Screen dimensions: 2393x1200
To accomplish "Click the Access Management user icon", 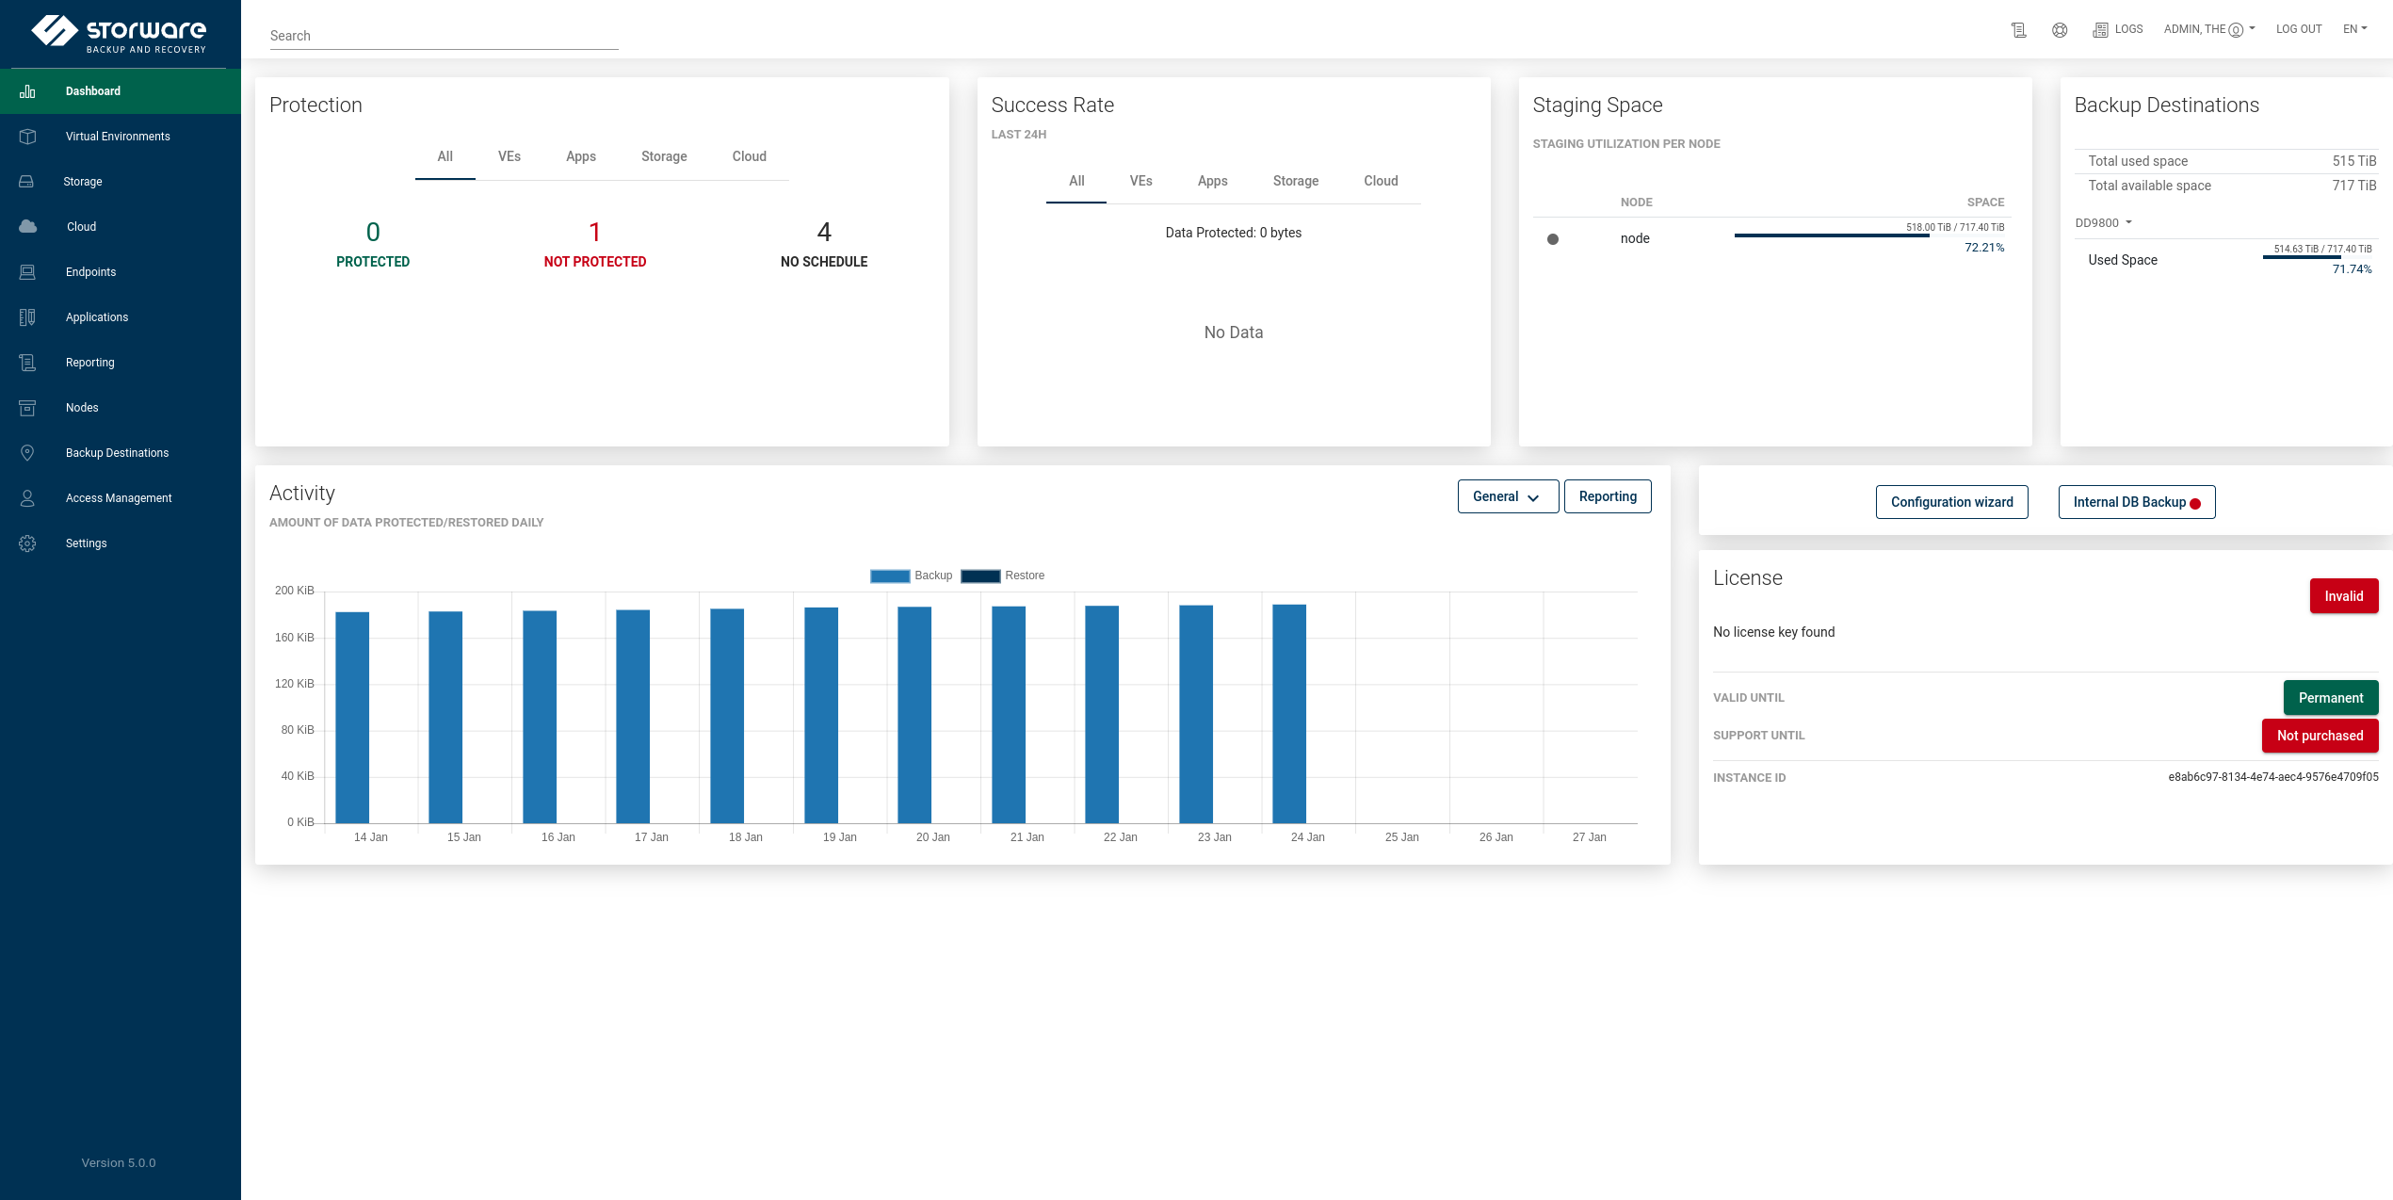I will point(27,498).
